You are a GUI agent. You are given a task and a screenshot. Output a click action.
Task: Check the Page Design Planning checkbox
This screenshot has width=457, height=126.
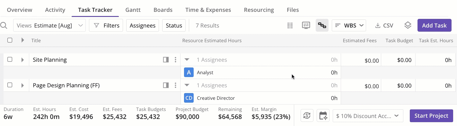tap(10, 85)
